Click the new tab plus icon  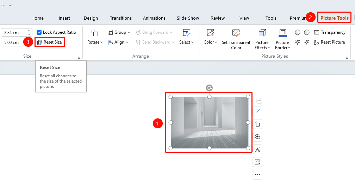(3, 5)
